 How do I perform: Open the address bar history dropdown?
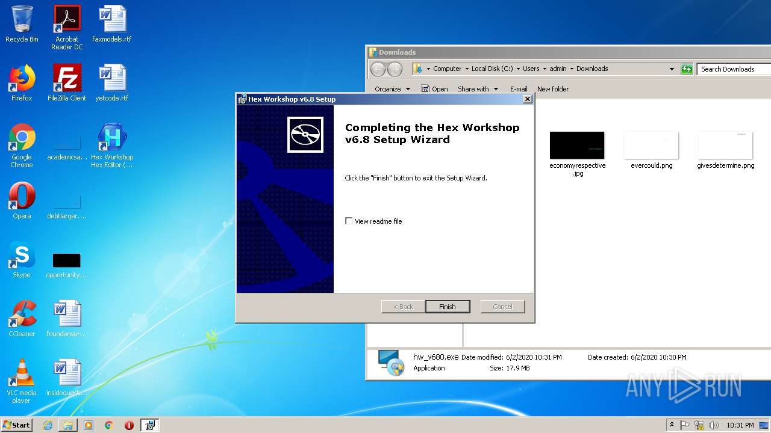[x=672, y=69]
